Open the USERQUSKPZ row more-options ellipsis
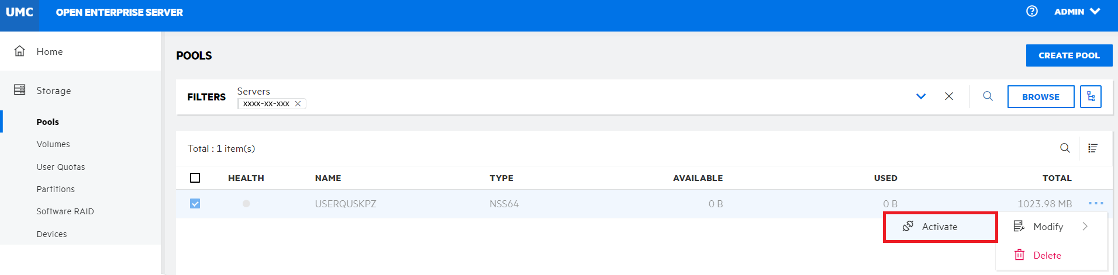 click(x=1096, y=203)
